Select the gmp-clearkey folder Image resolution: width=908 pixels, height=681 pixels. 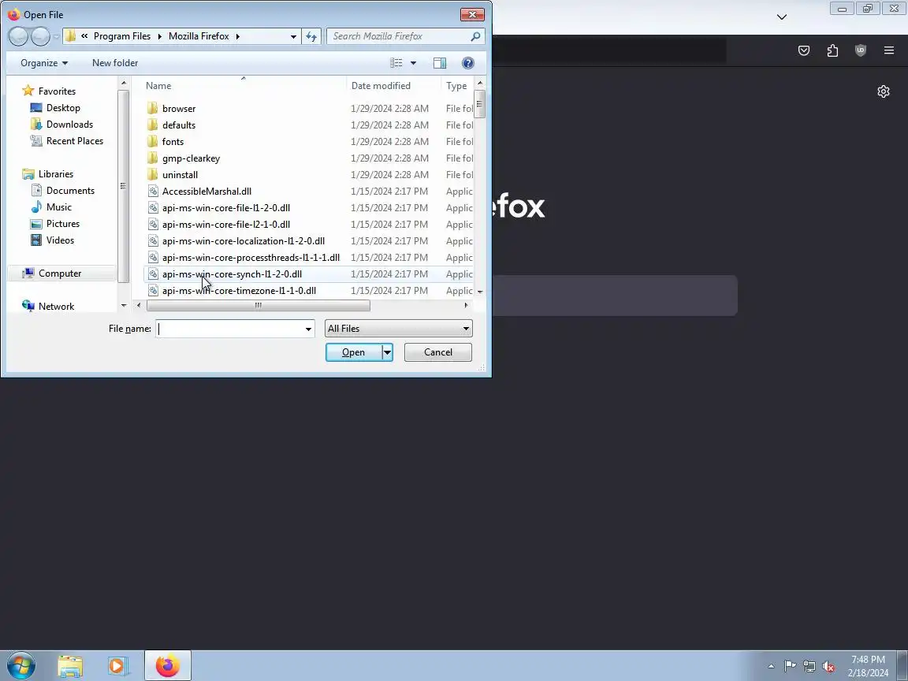click(191, 158)
